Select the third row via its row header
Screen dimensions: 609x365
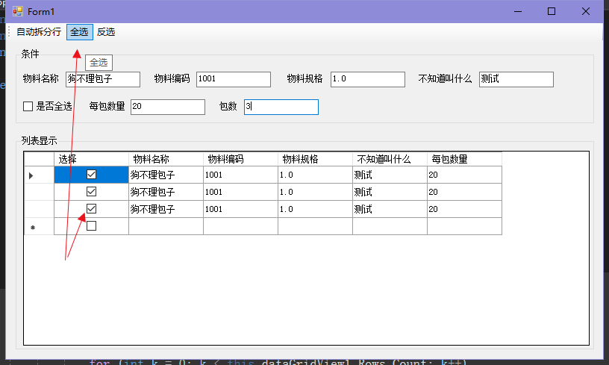(x=40, y=209)
